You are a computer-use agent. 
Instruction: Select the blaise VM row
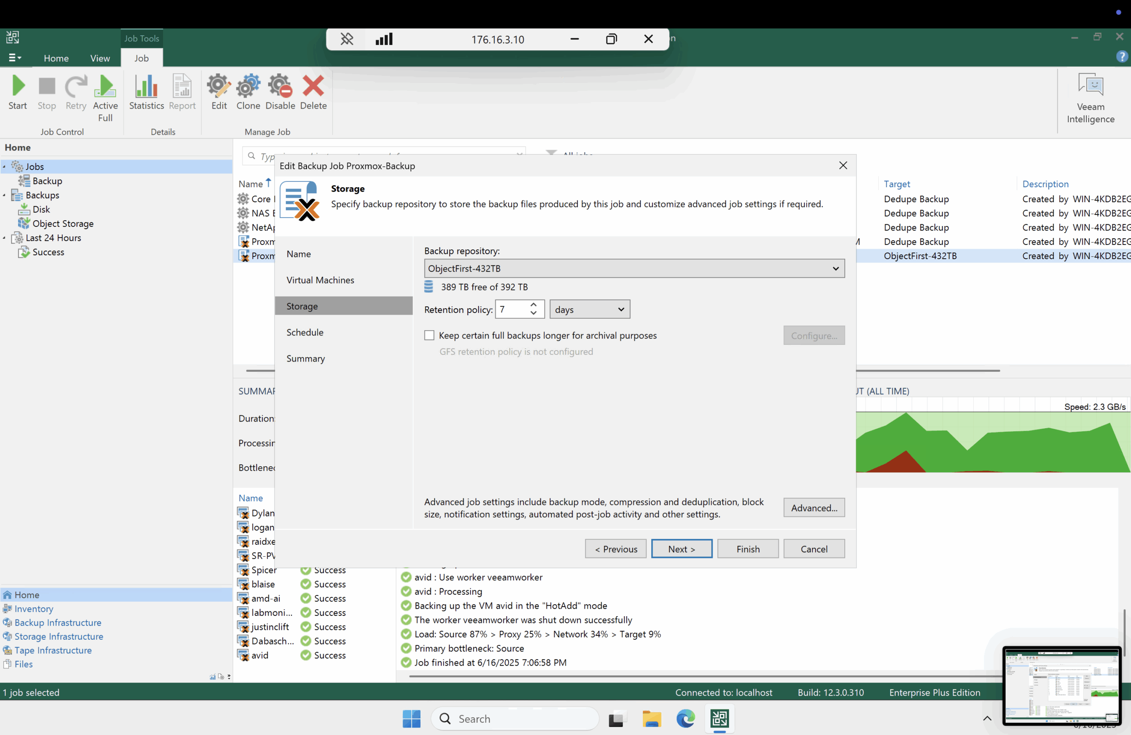[x=315, y=584]
